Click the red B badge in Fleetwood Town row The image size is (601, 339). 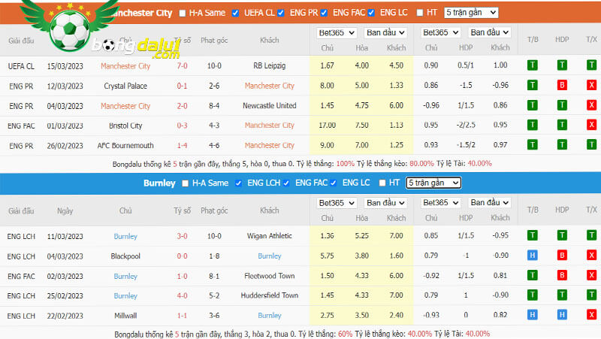tap(562, 275)
